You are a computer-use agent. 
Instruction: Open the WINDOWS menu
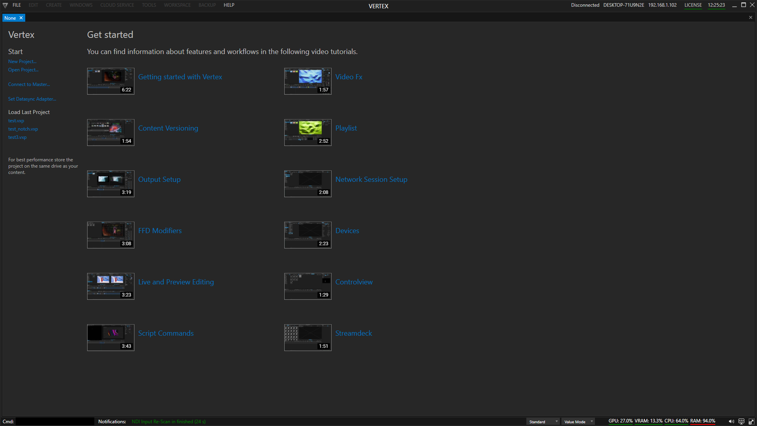(81, 5)
